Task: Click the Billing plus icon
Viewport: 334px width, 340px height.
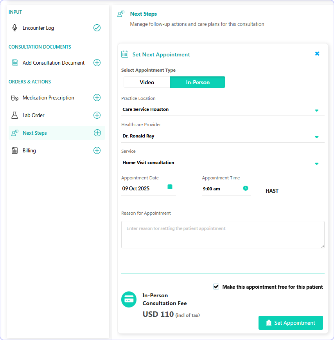Action: click(x=97, y=150)
